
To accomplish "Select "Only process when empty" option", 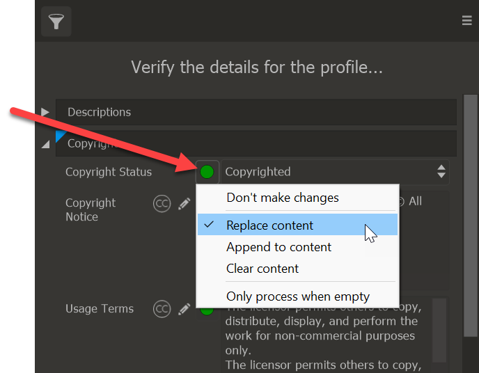I will tap(297, 296).
